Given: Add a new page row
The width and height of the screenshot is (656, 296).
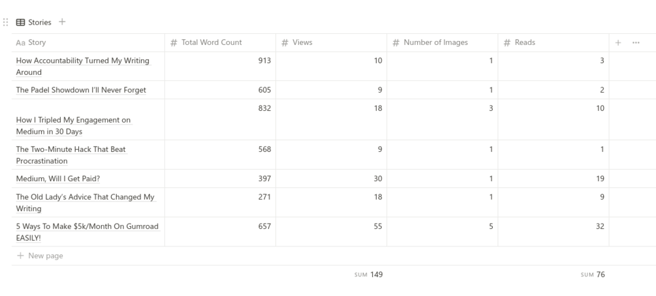Looking at the screenshot, I should click(x=46, y=256).
